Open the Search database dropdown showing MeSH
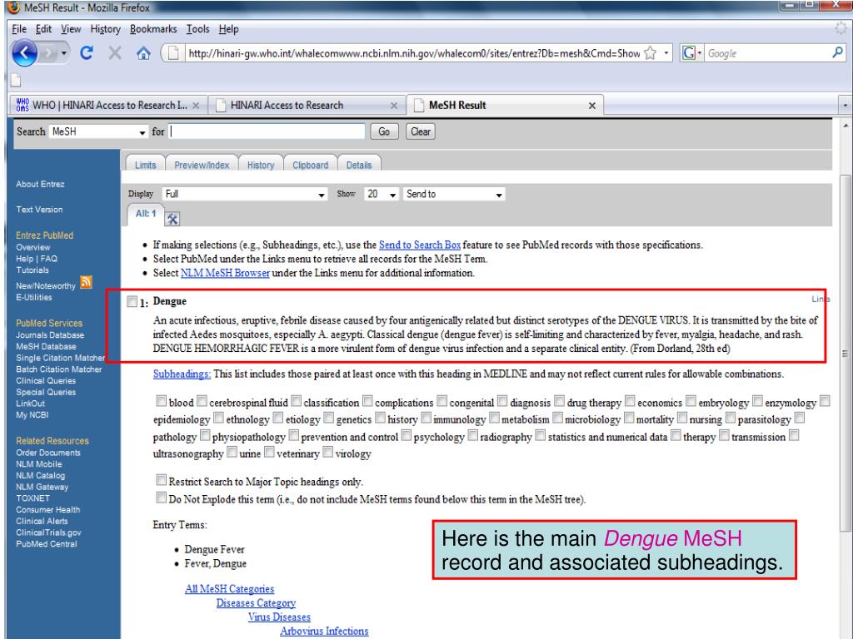The height and width of the screenshot is (639, 853). [x=98, y=132]
